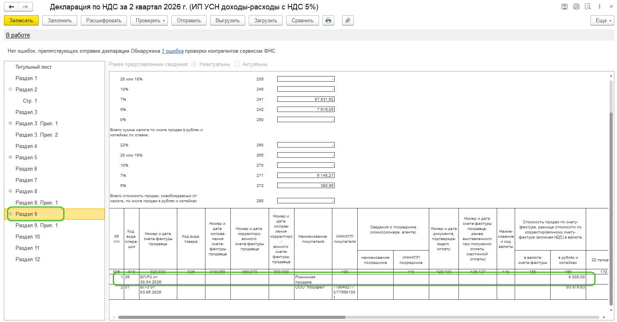Click the Сравнить button
617x322 pixels.
[303, 20]
